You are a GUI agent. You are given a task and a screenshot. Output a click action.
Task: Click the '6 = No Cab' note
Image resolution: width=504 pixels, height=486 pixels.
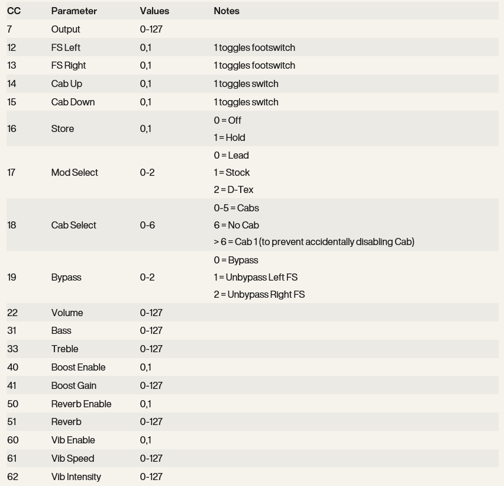tap(237, 226)
